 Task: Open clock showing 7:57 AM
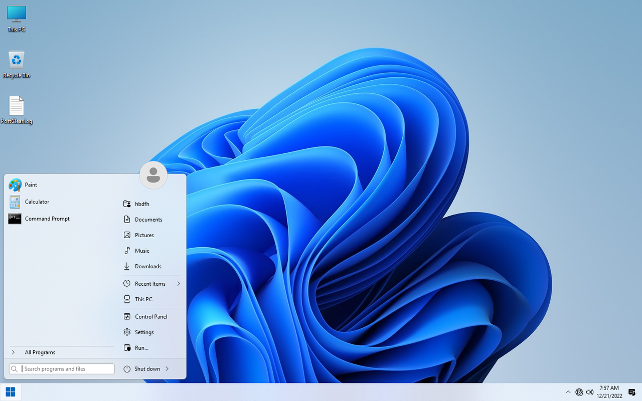coord(609,392)
